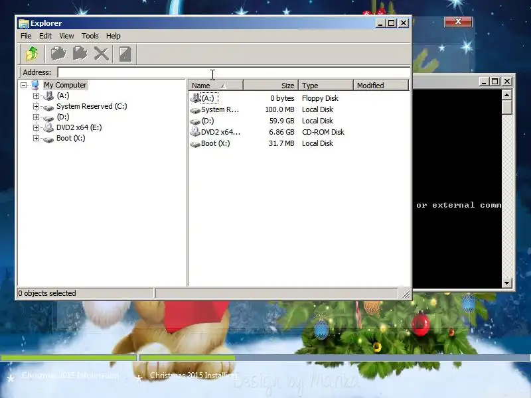Collapse the My Computer tree node
Viewport: 531px width, 398px height.
(23, 85)
